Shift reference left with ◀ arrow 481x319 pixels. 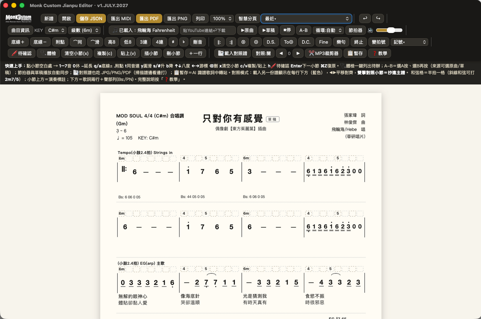pyautogui.click(x=281, y=53)
